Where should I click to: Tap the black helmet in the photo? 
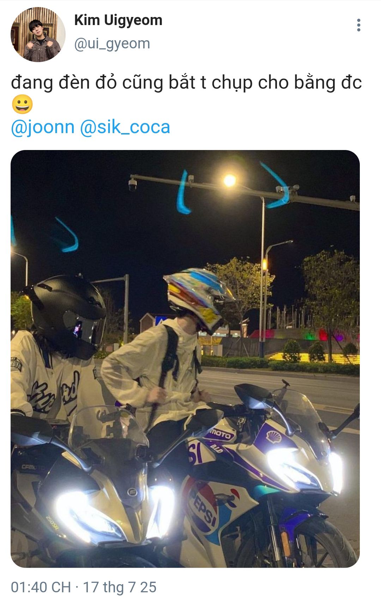click(x=68, y=315)
